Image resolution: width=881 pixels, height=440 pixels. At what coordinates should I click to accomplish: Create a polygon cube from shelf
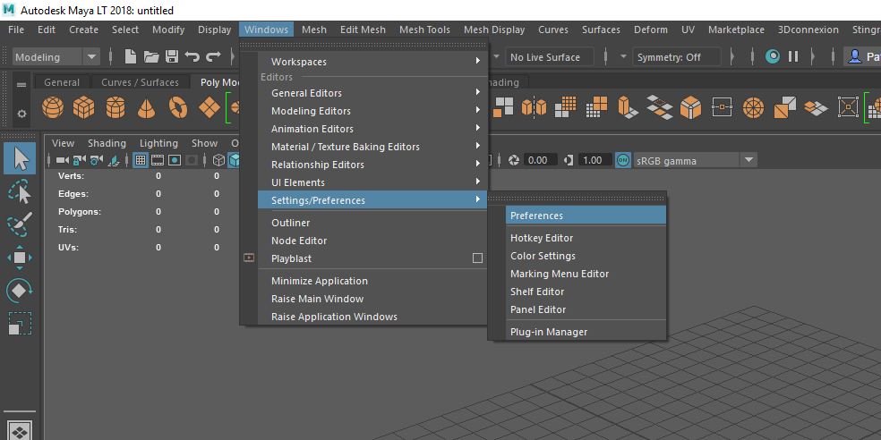coord(84,106)
